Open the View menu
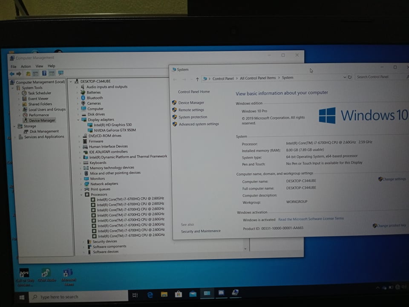The width and height of the screenshot is (409, 307). 39,66
